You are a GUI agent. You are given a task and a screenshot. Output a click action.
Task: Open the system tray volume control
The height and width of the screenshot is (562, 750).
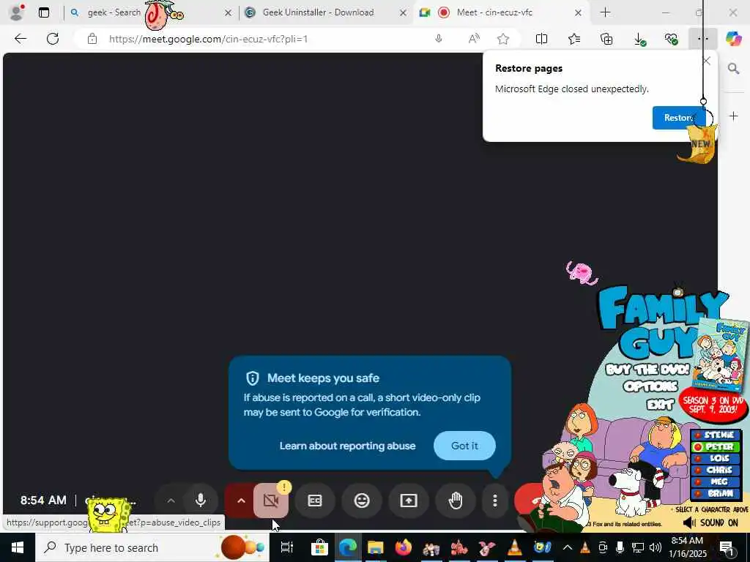pos(656,547)
